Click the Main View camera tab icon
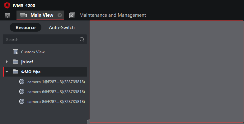 click(23, 15)
